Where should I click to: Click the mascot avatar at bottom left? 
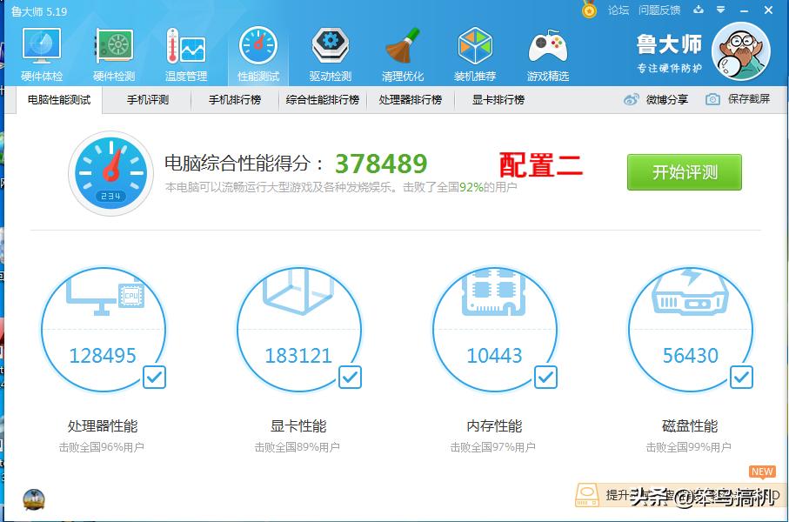click(32, 500)
